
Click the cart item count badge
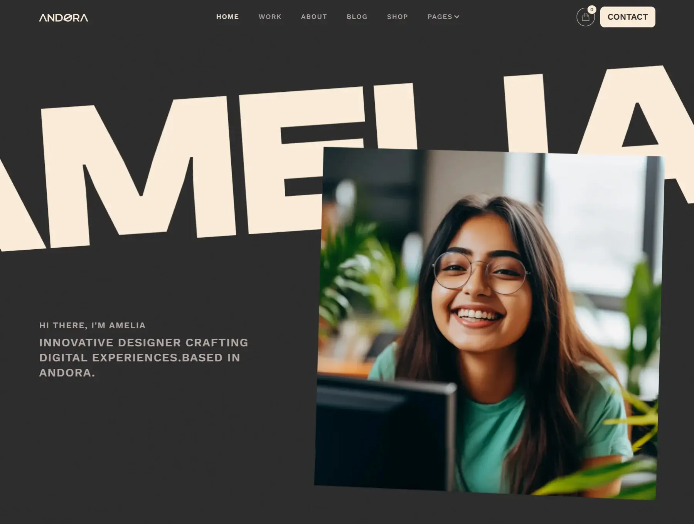(x=592, y=10)
